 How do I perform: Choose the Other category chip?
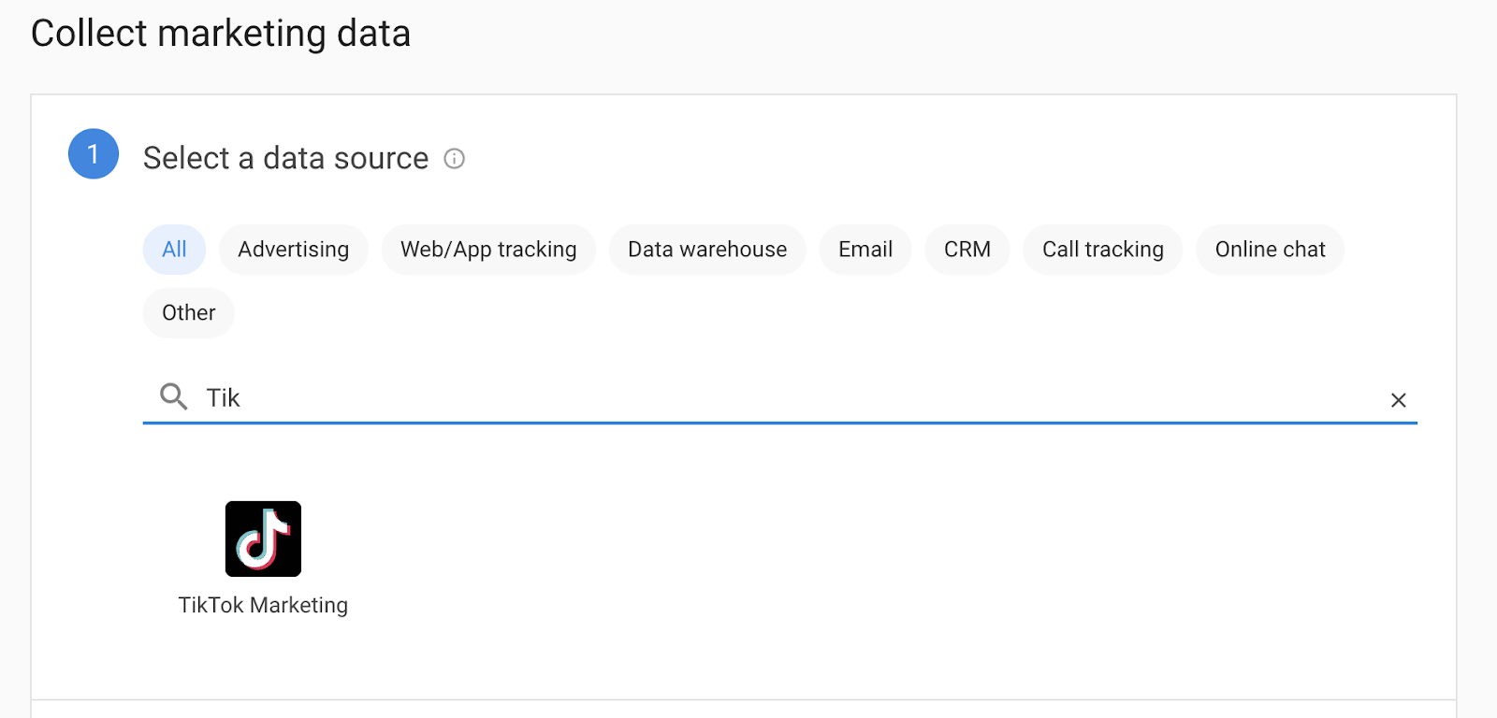pos(188,313)
